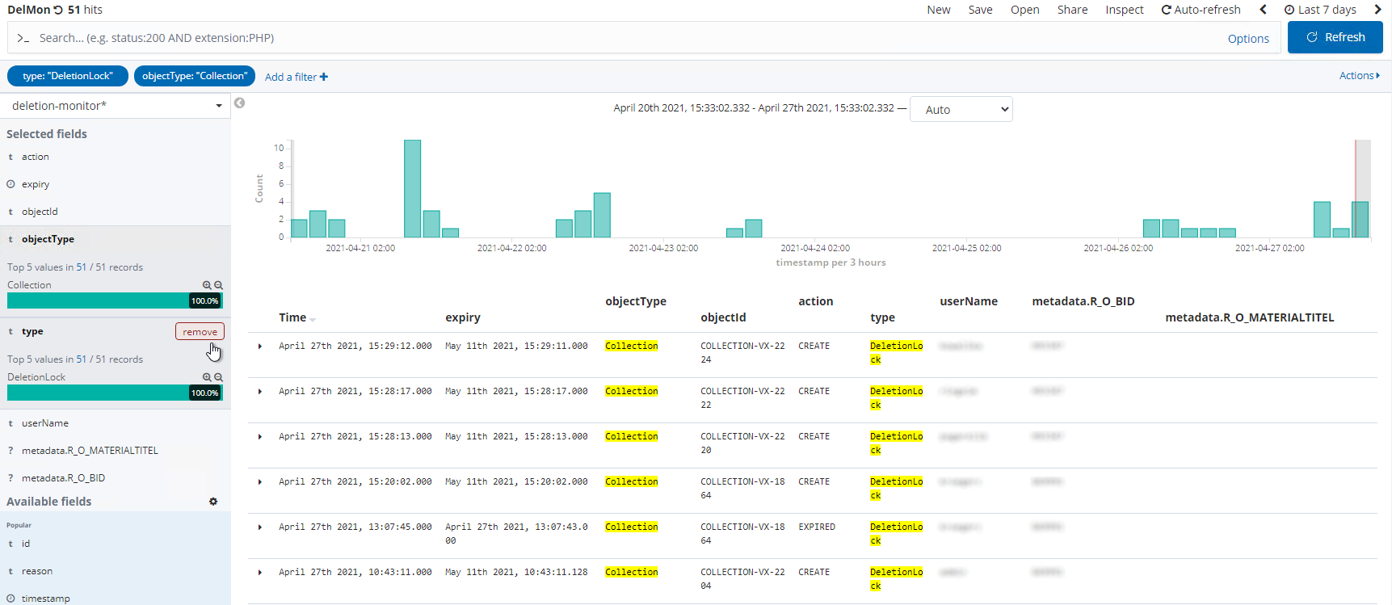The height and width of the screenshot is (605, 1392).
Task: Click zoom-in filter icon for Collection value
Action: click(207, 285)
